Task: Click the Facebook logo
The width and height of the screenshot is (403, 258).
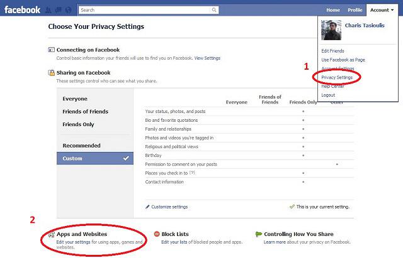Action: pos(22,10)
